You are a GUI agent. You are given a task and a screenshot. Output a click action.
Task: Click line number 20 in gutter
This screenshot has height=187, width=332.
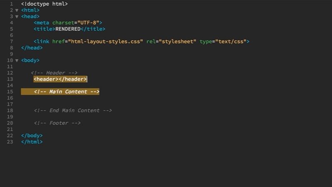(x=10, y=123)
